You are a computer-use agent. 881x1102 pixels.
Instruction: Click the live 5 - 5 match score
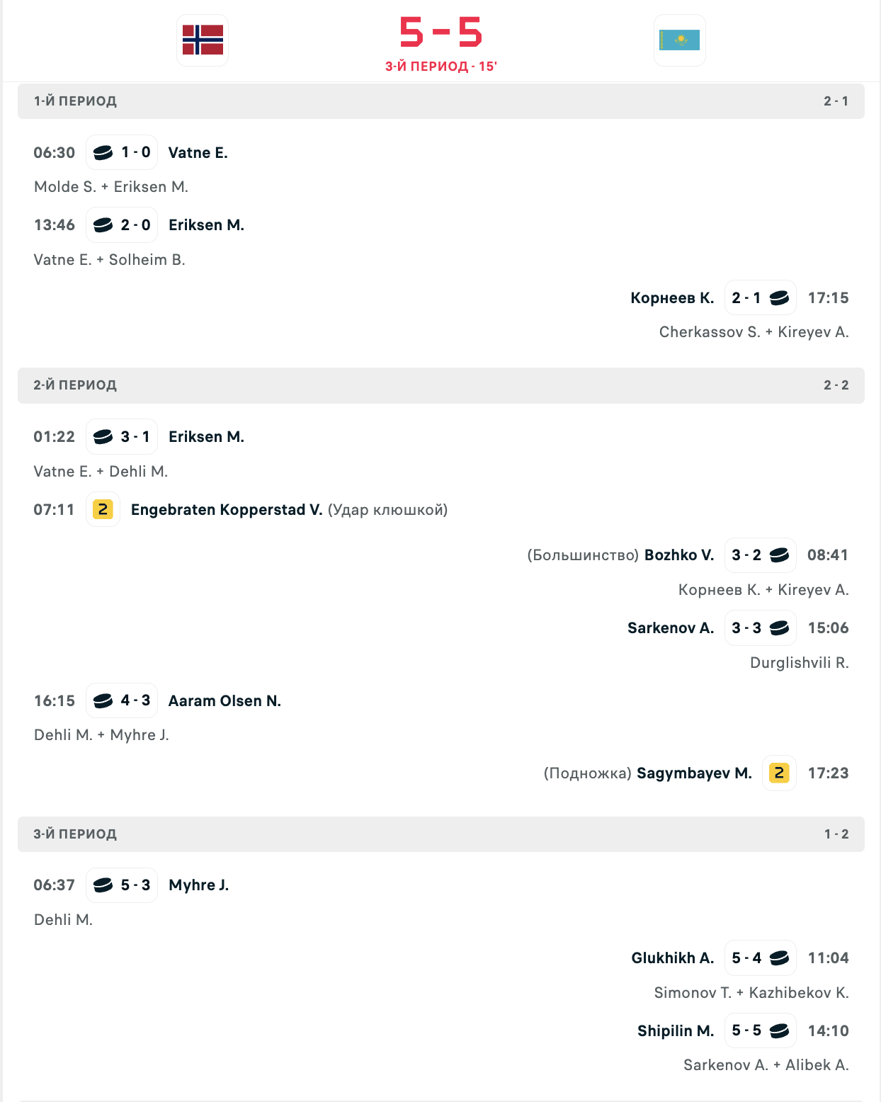[440, 33]
